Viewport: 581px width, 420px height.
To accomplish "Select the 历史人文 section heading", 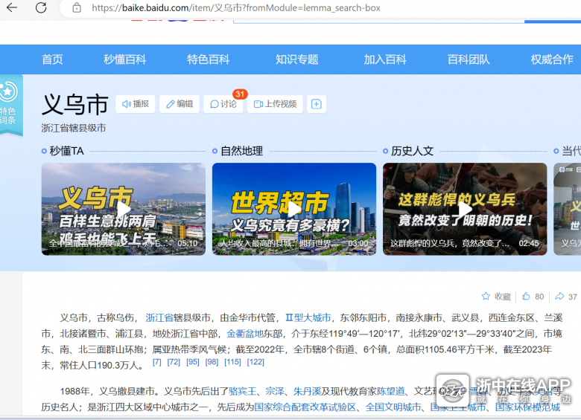I will pos(413,151).
